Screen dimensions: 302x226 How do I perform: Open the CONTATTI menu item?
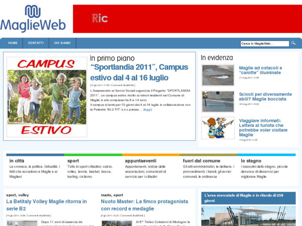tap(36, 43)
